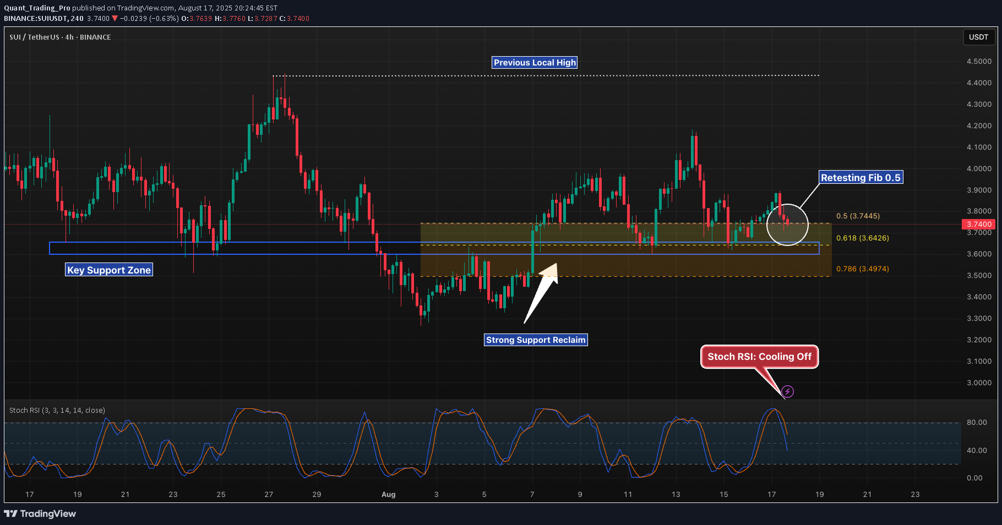The image size is (1002, 525).
Task: Click the 'SUI / TetherUS · 4h · BINANCE' title
Action: [x=60, y=37]
